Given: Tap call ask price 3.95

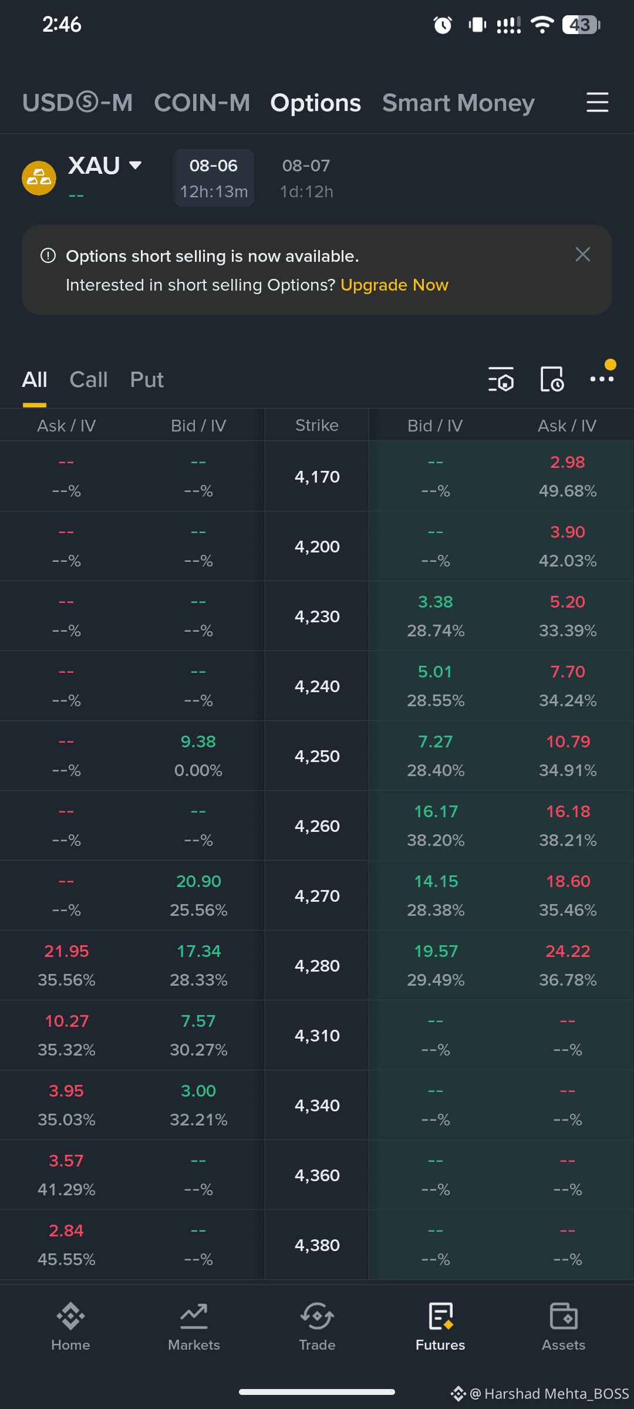Looking at the screenshot, I should (x=66, y=1091).
